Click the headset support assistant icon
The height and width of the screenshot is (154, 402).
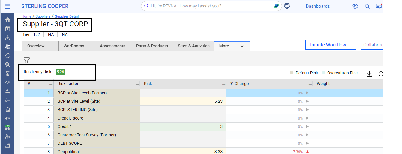coord(287,6)
